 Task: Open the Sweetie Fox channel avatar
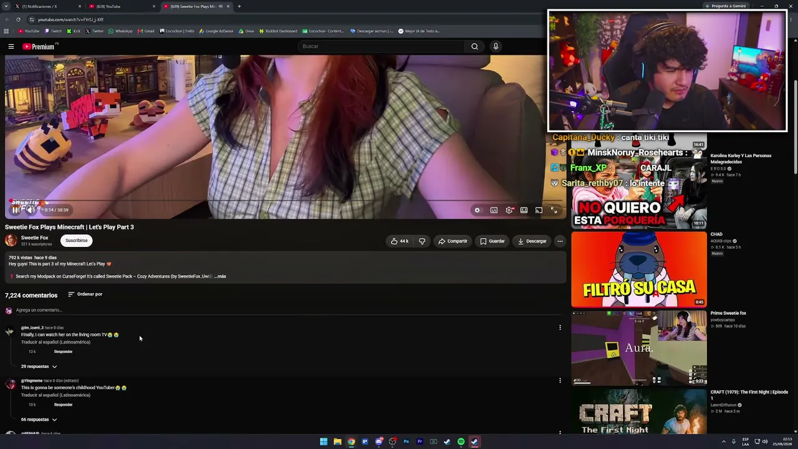click(x=11, y=240)
